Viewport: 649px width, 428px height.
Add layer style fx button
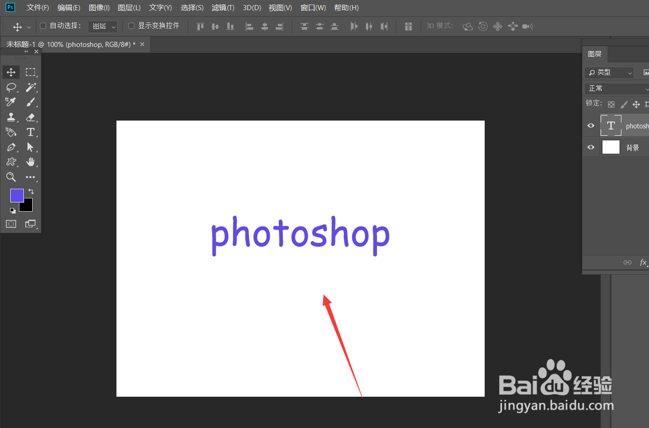pyautogui.click(x=643, y=262)
